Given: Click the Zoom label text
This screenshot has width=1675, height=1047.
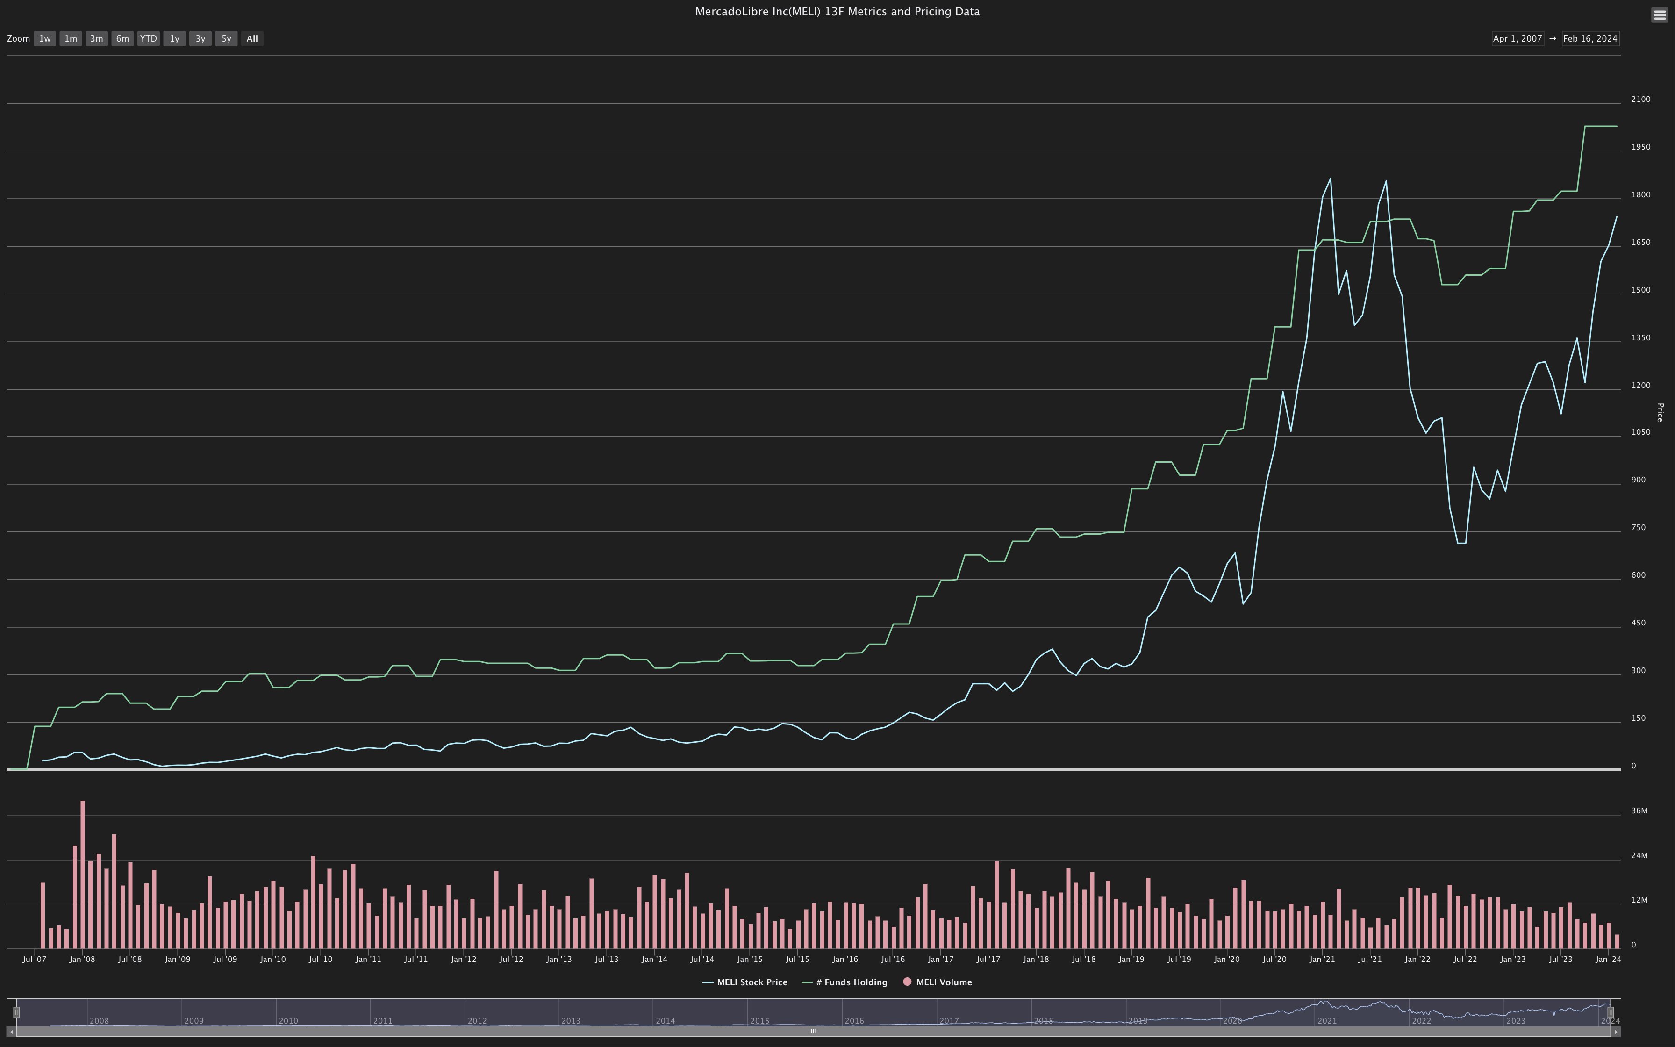Looking at the screenshot, I should [x=19, y=39].
